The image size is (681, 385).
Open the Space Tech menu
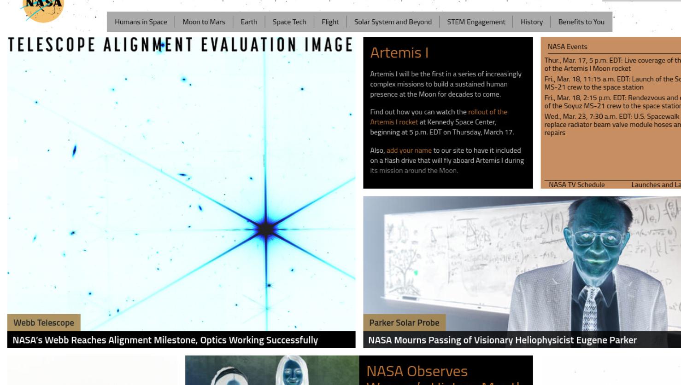coord(289,22)
